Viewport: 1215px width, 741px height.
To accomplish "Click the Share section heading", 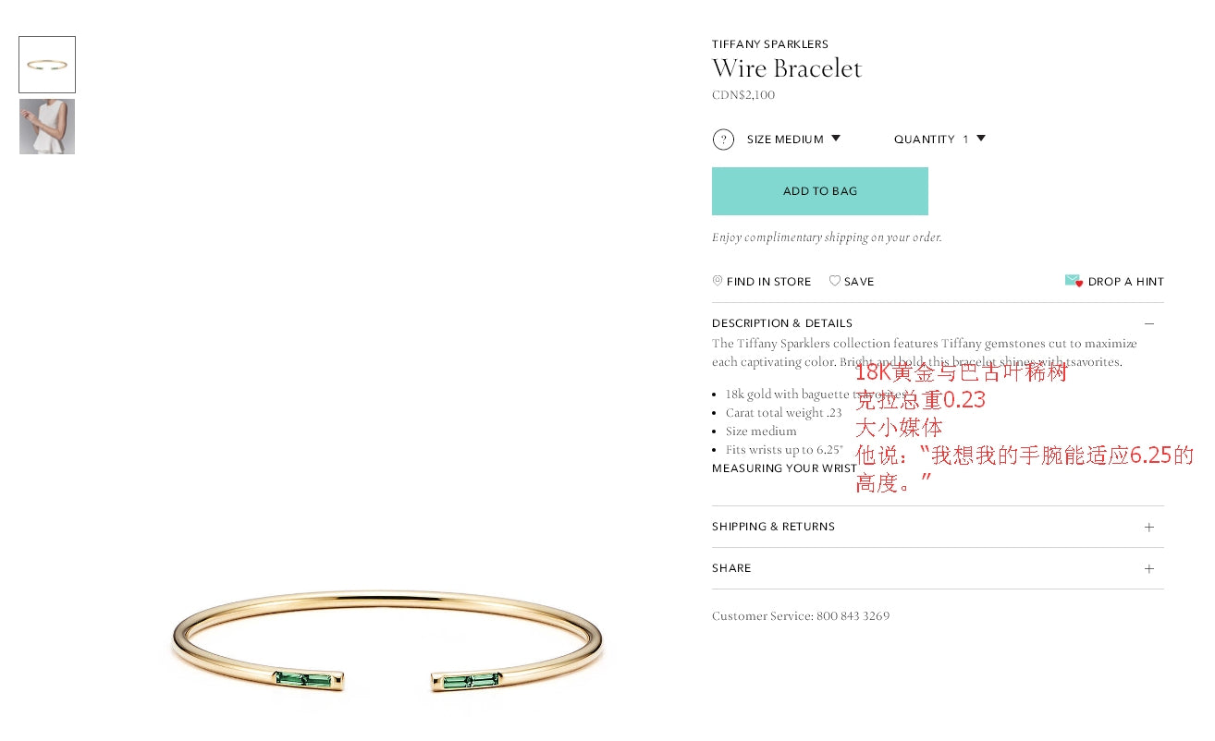I will (x=731, y=568).
